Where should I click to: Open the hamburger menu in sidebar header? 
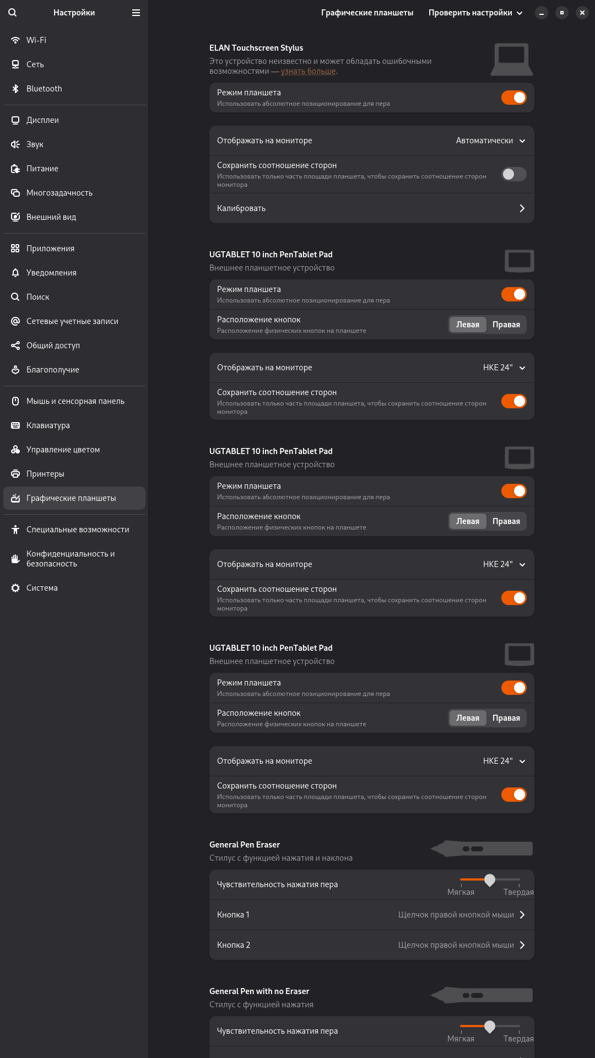[x=136, y=13]
